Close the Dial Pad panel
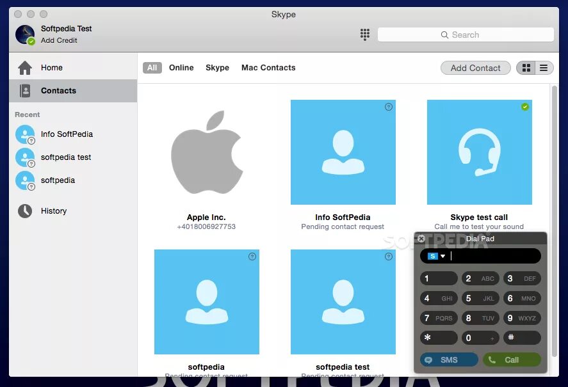The height and width of the screenshot is (387, 568). [421, 239]
